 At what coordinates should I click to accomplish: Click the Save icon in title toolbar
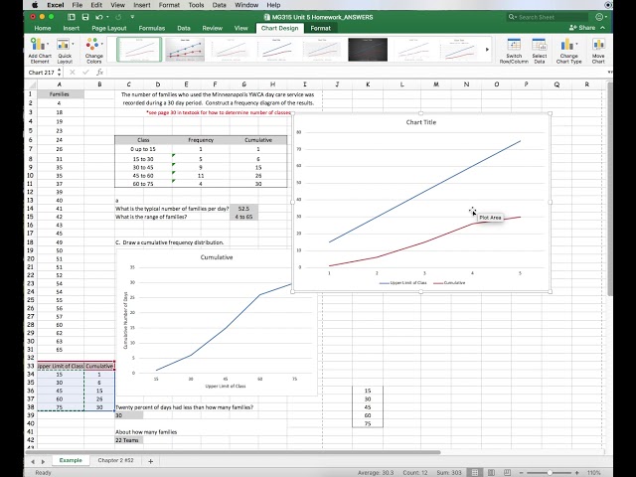pyautogui.click(x=85, y=17)
